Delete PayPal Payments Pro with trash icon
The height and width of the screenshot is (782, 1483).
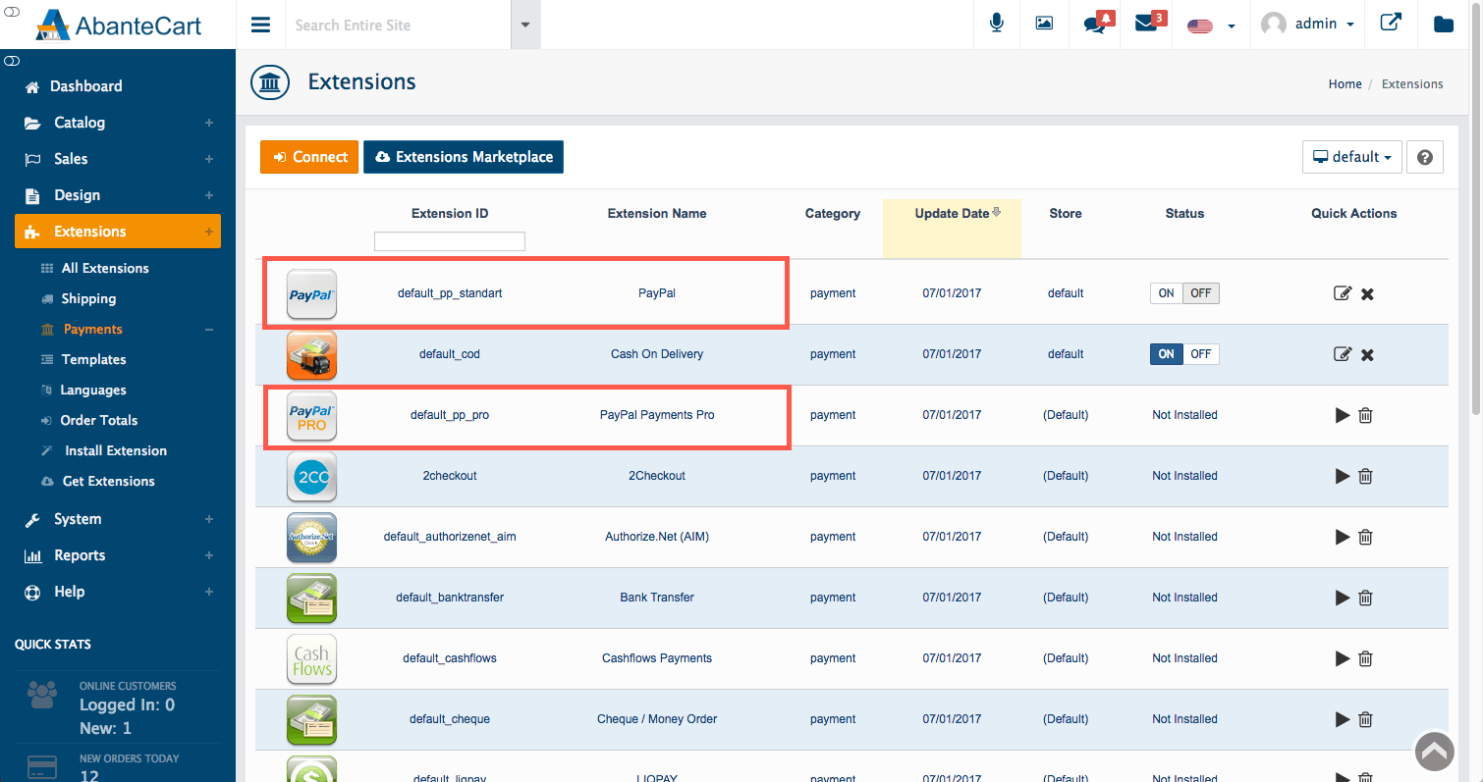1365,415
